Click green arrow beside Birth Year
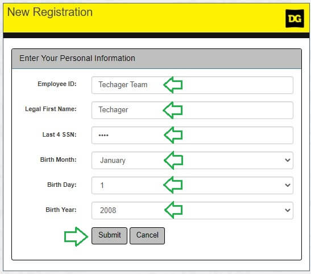Screen dimensions: 311x274 tap(173, 210)
